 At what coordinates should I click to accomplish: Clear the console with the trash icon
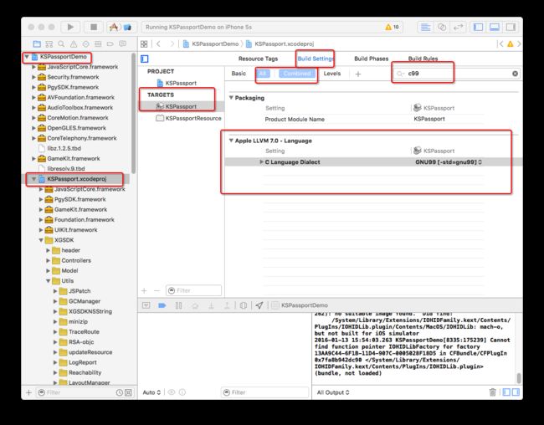(x=492, y=392)
